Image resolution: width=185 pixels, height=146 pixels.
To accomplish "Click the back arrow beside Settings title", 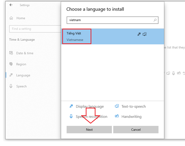I will (11, 5).
